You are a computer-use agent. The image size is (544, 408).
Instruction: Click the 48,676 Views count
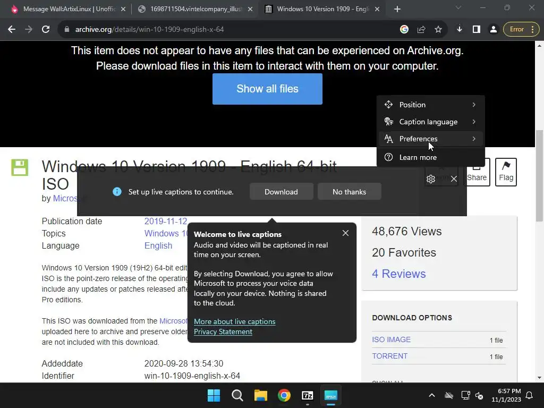406,232
